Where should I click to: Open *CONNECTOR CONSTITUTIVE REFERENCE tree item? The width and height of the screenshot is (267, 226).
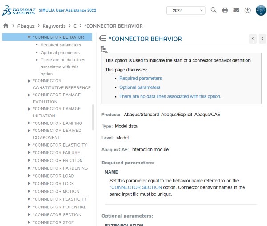[x=62, y=84]
